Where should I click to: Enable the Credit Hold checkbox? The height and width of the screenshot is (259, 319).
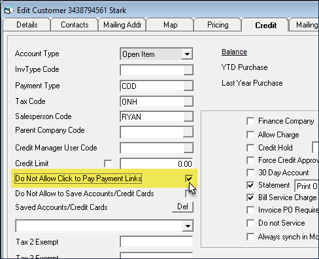click(x=250, y=148)
